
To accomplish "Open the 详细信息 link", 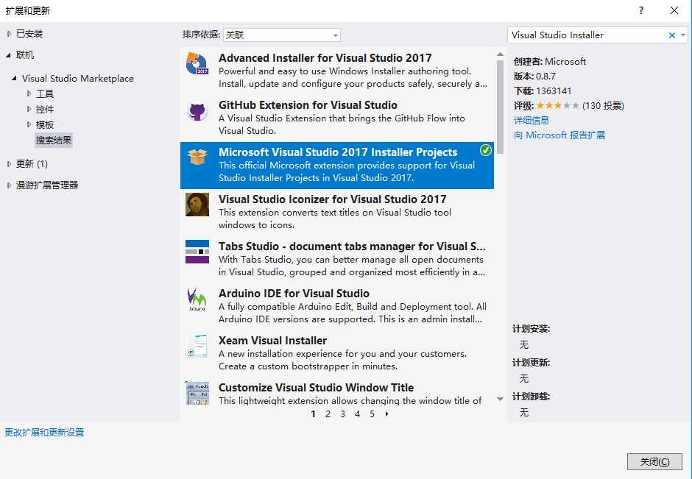I will [532, 120].
